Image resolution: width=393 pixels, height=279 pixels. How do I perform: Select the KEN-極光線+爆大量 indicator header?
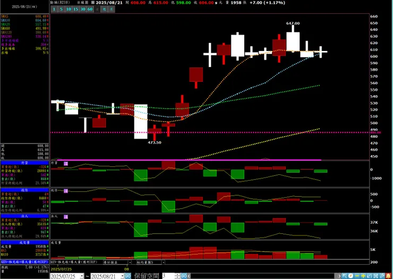(24, 261)
